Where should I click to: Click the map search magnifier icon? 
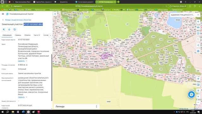[198, 91]
